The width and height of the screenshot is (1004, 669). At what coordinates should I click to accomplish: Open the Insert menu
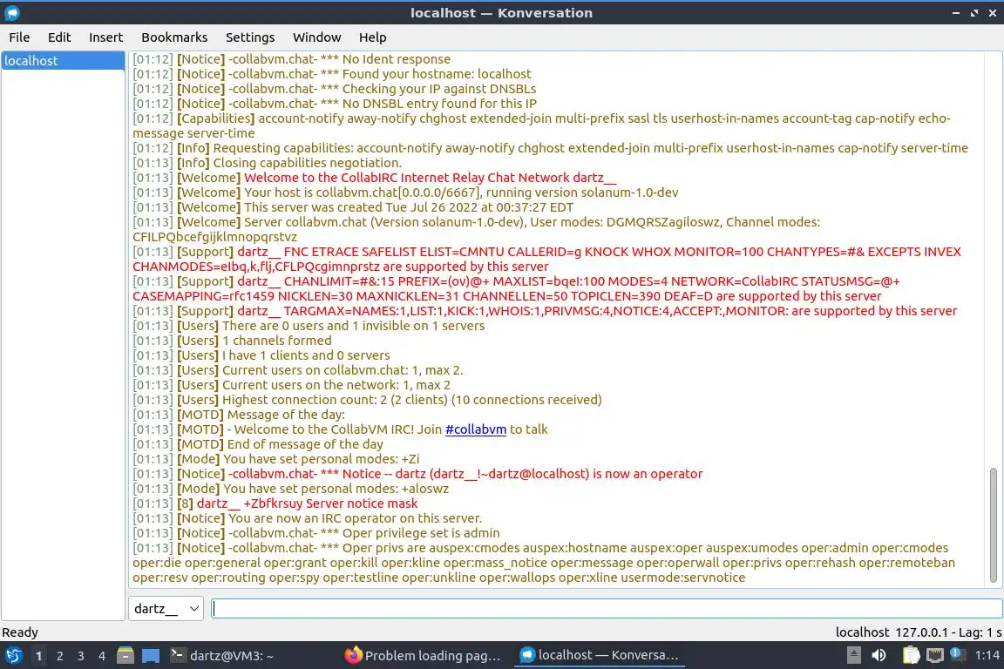105,37
